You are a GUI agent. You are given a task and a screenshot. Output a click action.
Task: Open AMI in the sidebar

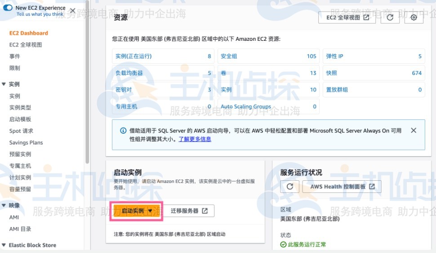14,217
